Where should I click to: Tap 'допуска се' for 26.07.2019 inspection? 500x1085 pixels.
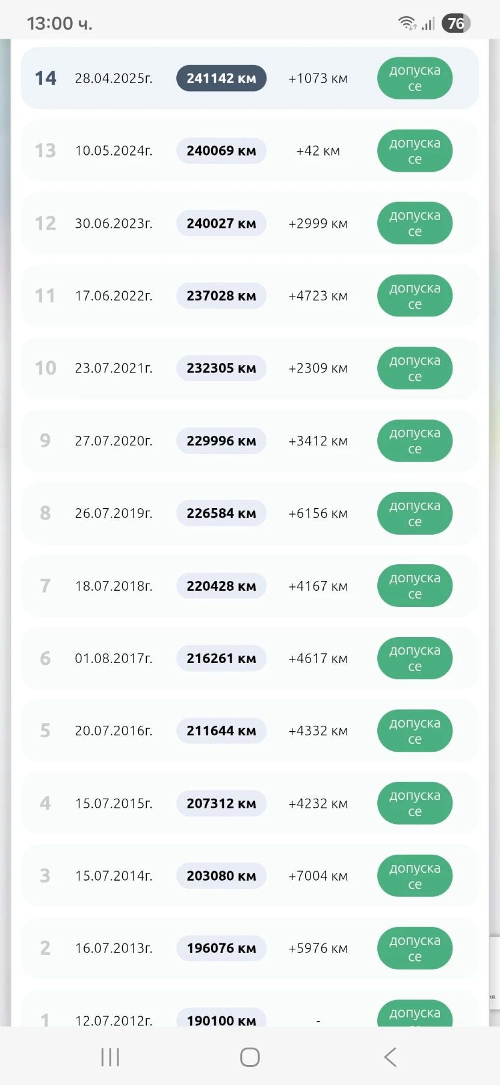coord(415,514)
